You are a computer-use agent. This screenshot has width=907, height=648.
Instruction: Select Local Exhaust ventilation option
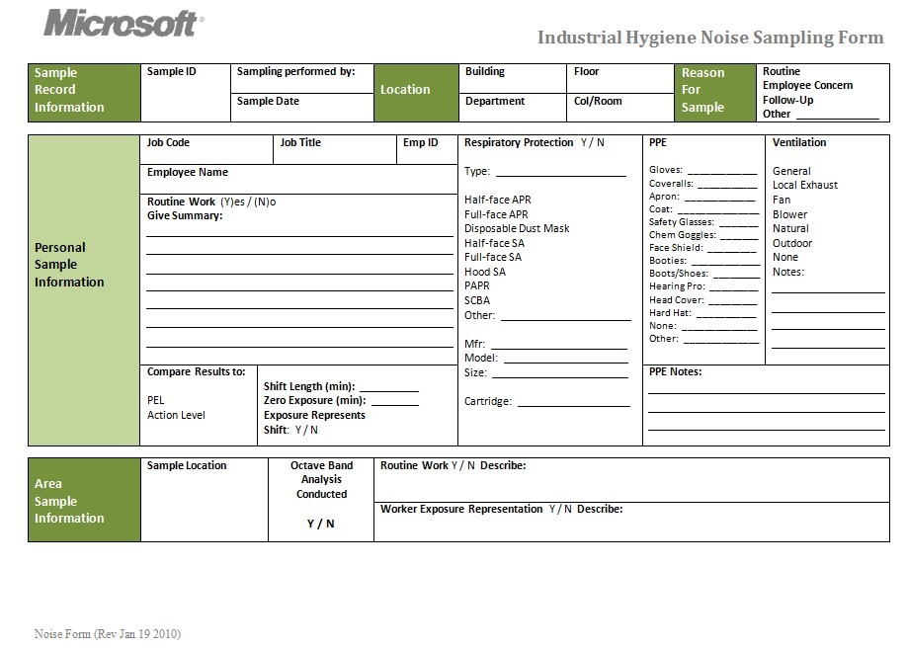click(804, 185)
